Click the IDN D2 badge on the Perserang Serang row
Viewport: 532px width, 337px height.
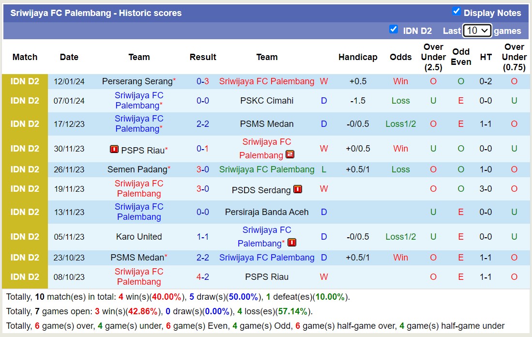click(x=25, y=81)
